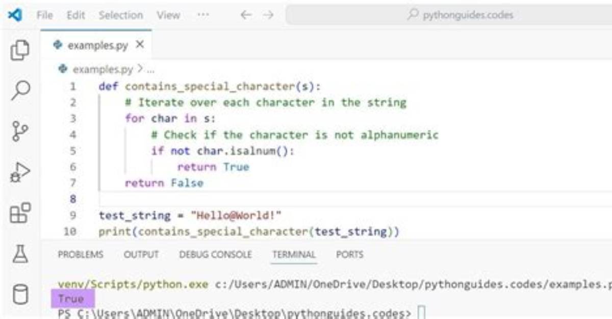Click the def contains_special_character(s) line

210,86
